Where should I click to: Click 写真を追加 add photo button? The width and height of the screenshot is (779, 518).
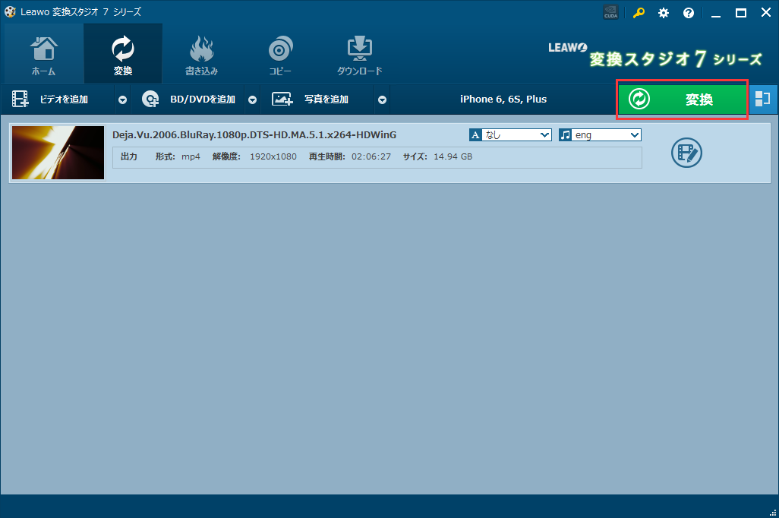coord(317,99)
